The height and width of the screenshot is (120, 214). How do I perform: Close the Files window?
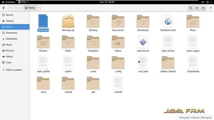tap(210, 8)
